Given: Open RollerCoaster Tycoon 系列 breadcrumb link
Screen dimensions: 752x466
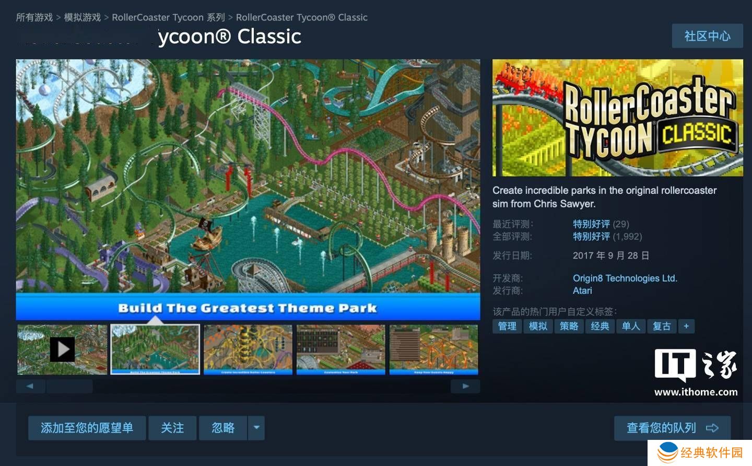Looking at the screenshot, I should 169,17.
